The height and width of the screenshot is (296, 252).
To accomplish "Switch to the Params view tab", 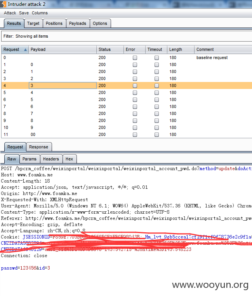I will 30,159.
